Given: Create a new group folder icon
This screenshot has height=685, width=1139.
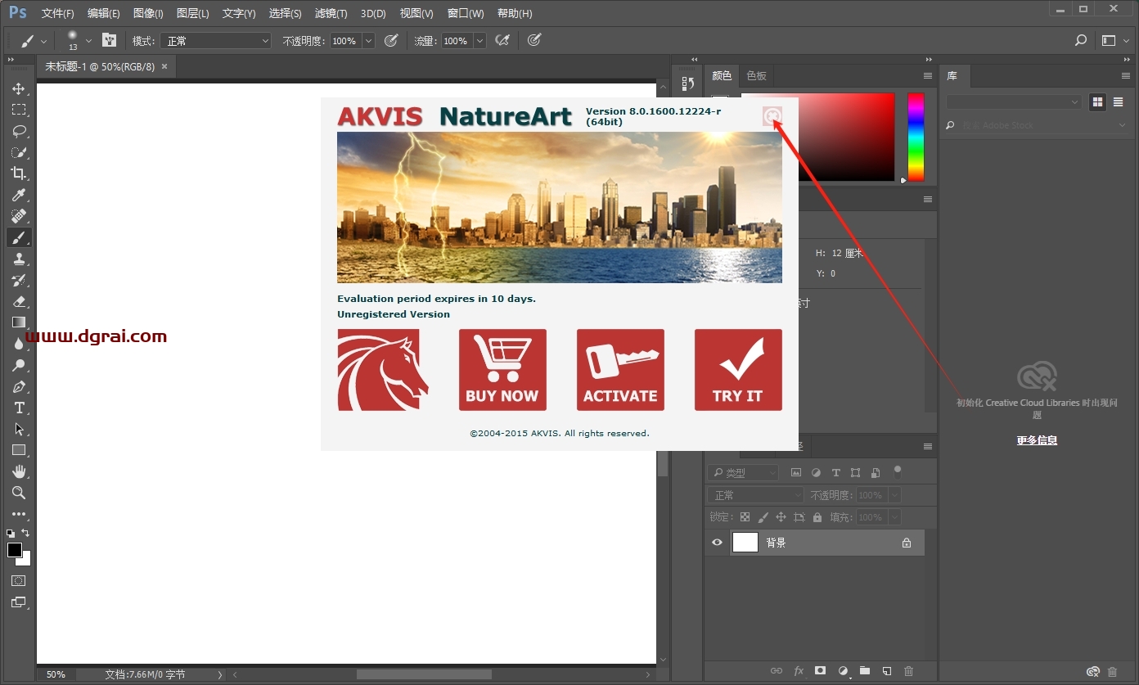Looking at the screenshot, I should [x=865, y=671].
